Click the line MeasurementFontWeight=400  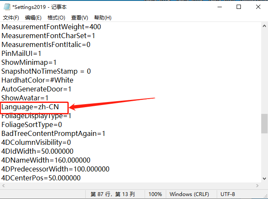point(51,27)
